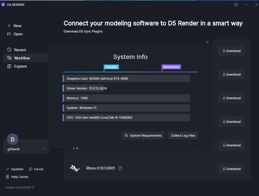The height and width of the screenshot is (196, 259).
Task: Click the Rhino logo icon
Action: [x=75, y=168]
